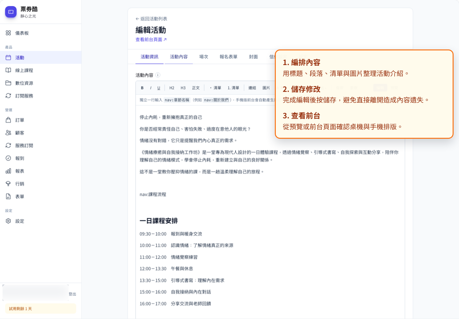Open the 查看前台頁面 link

(x=151, y=40)
